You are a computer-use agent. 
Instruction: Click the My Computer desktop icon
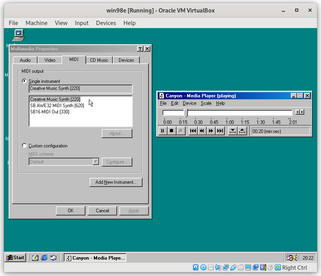point(19,35)
